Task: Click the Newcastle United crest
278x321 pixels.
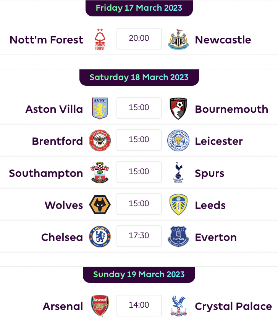Action: [x=178, y=39]
